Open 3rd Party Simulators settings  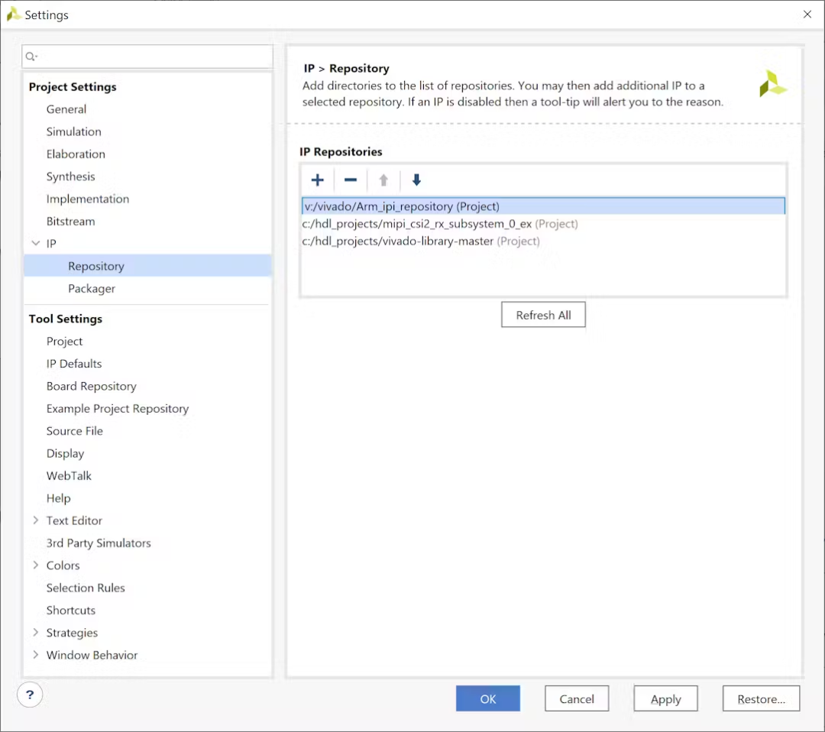pyautogui.click(x=99, y=543)
